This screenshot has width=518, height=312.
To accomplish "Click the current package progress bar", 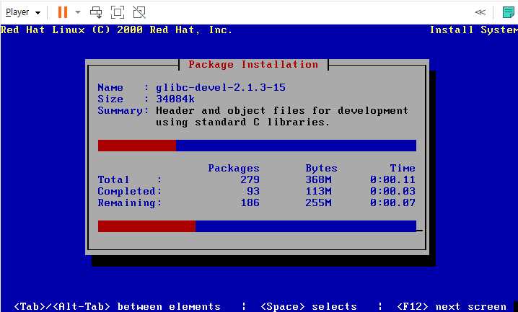I will coord(257,146).
